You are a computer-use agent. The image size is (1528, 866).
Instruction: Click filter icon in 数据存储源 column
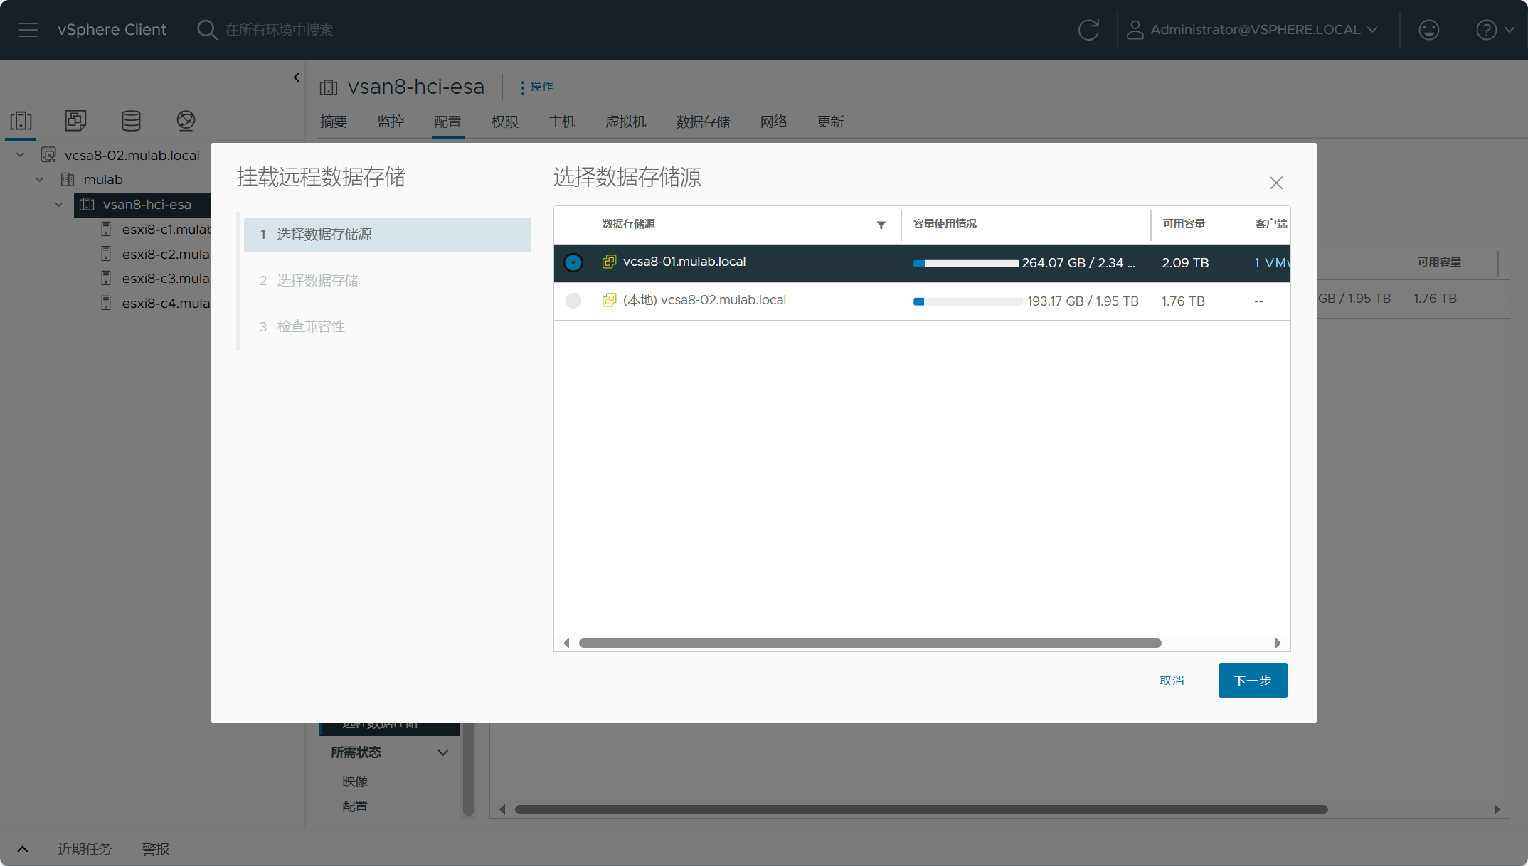(x=881, y=225)
